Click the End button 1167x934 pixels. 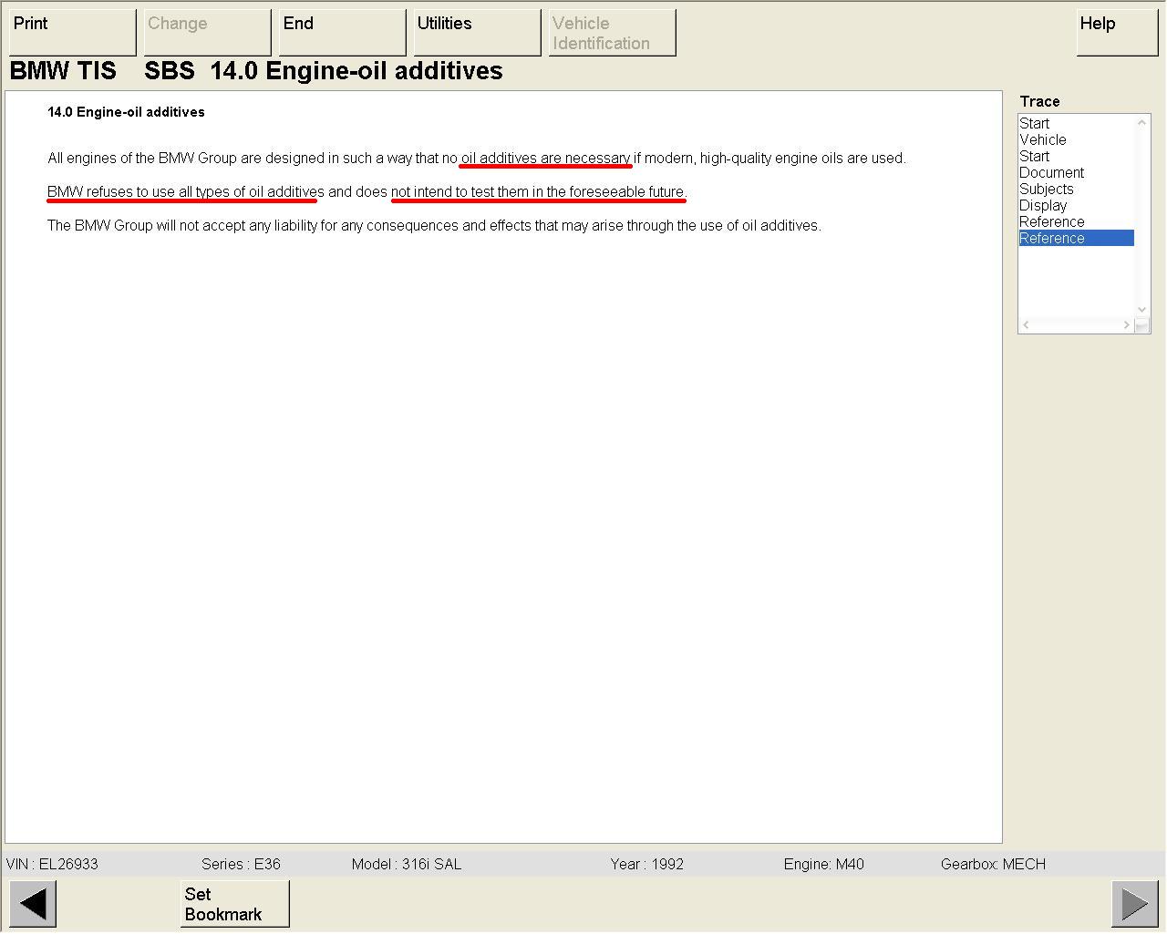(342, 33)
